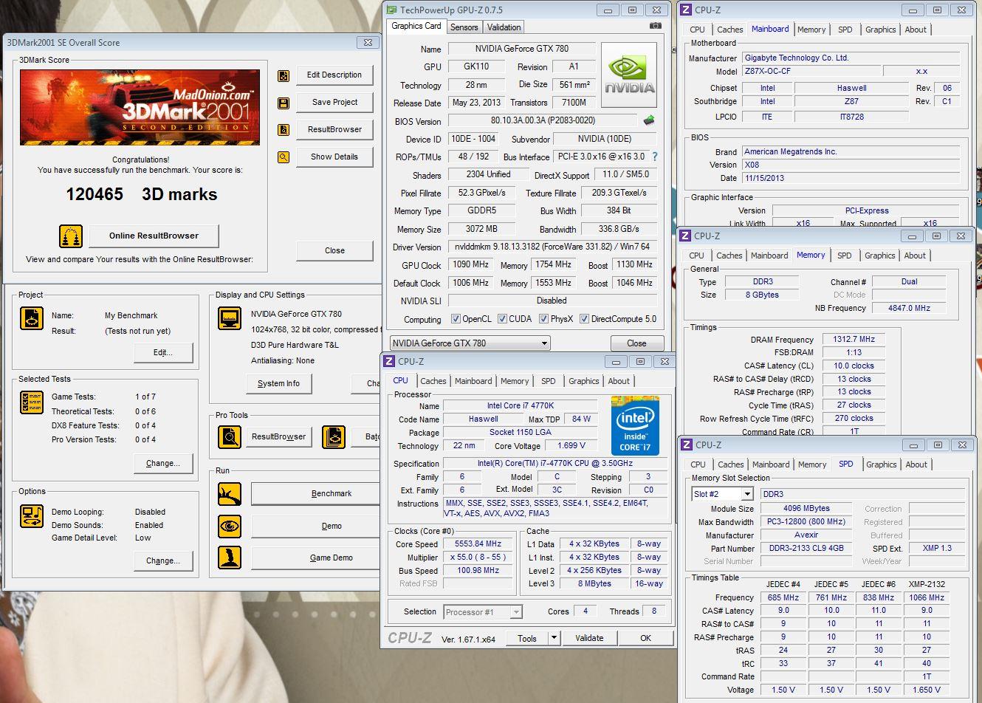Click the Pro Tools ResultBrowser magnifier icon
982x703 pixels.
coord(230,437)
